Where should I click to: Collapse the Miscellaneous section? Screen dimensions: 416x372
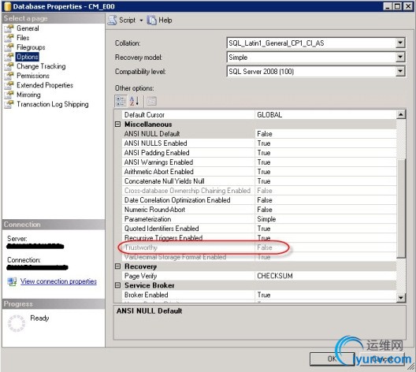pos(118,125)
